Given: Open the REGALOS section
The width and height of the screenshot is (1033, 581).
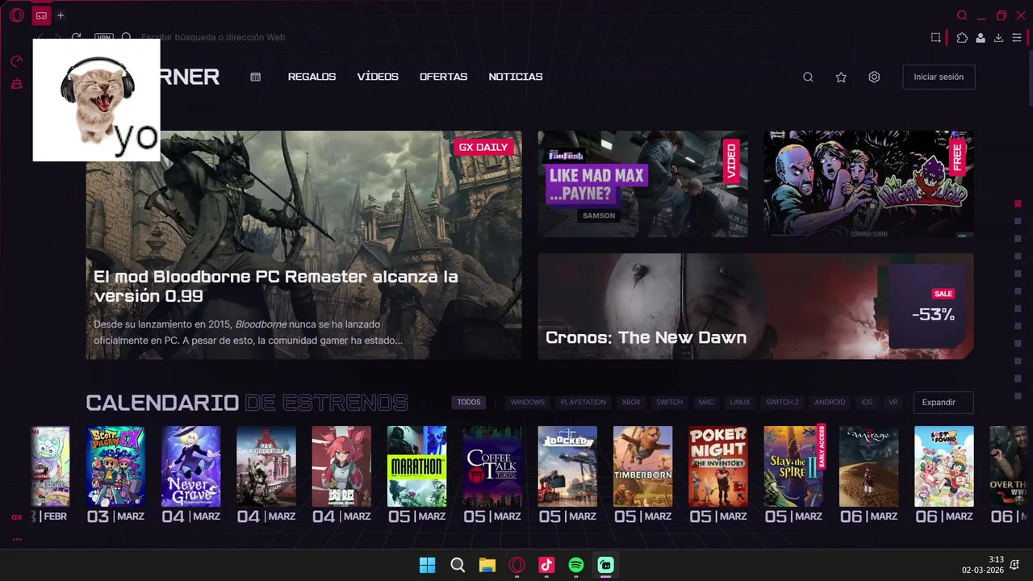Looking at the screenshot, I should click(x=312, y=77).
